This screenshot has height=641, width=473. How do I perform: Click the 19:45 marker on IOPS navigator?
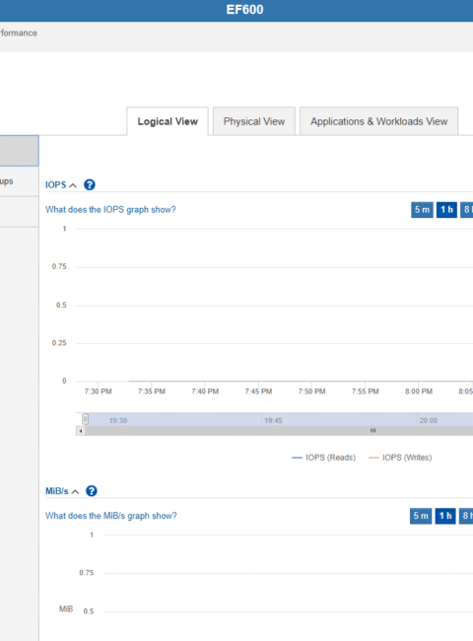[x=273, y=420]
